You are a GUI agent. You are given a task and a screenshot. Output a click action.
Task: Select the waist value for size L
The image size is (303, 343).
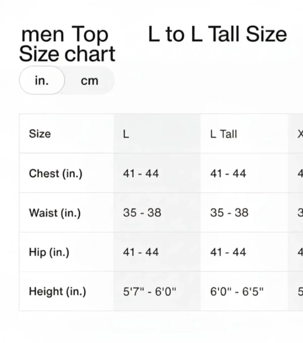142,213
